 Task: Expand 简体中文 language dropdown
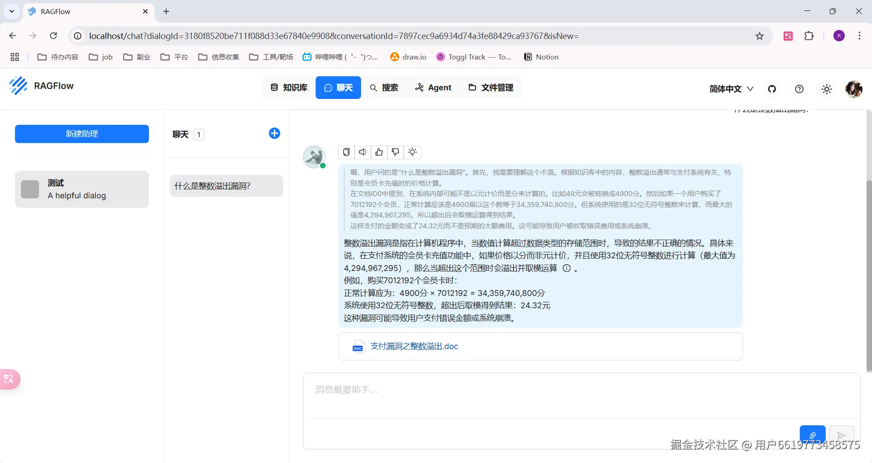click(731, 89)
